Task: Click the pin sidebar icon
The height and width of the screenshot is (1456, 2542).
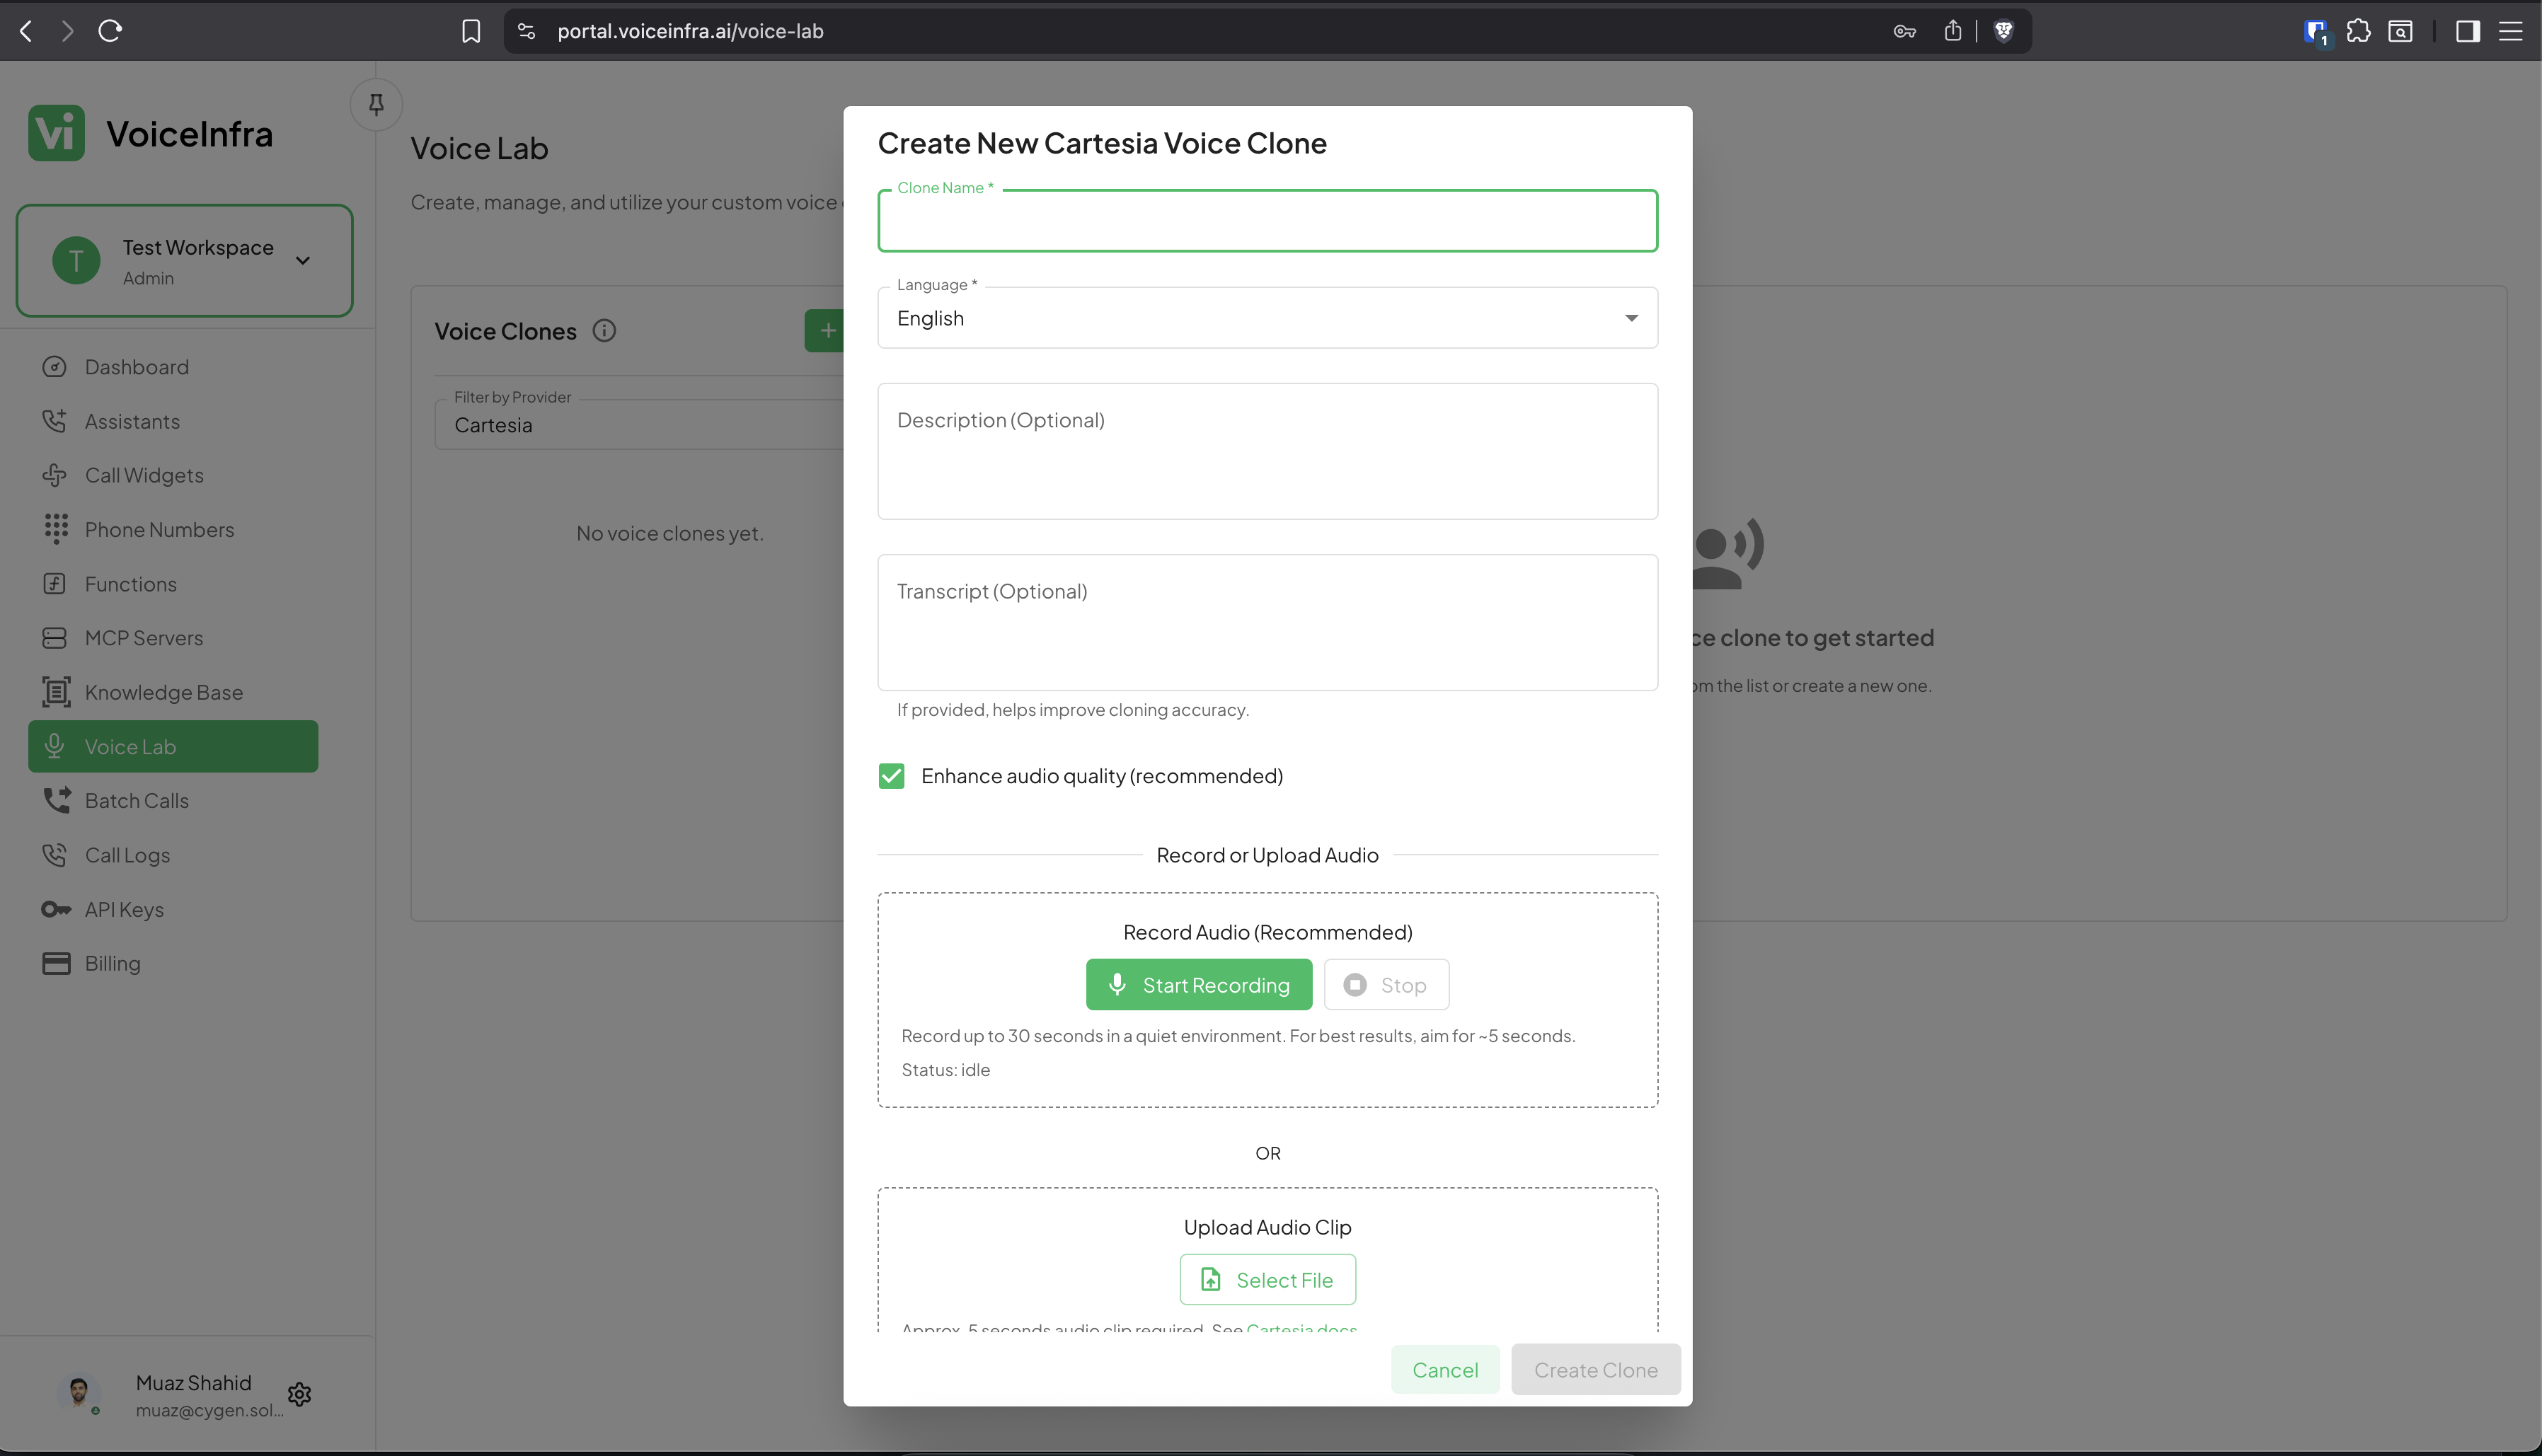Action: pos(376,104)
